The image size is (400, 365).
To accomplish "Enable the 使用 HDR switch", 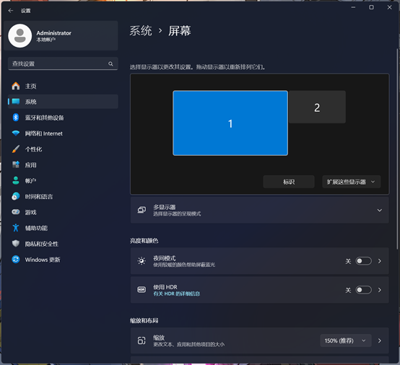I will coord(363,290).
